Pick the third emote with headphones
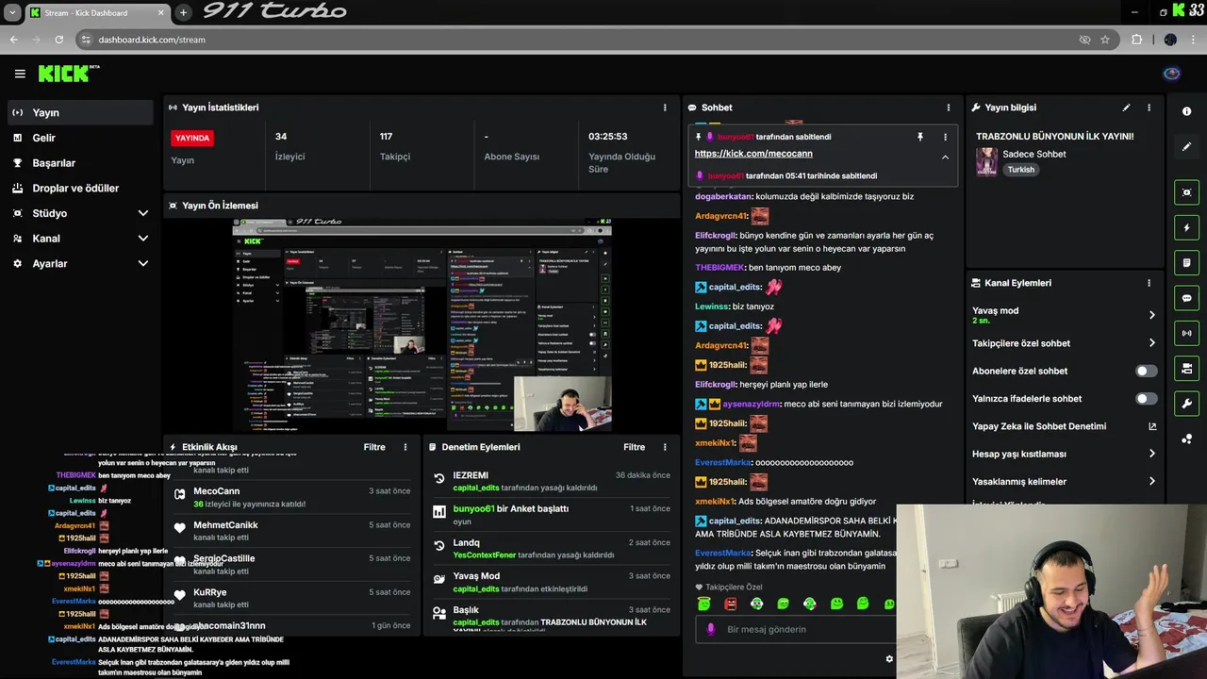Screen dimensions: 1207x679 tap(756, 604)
